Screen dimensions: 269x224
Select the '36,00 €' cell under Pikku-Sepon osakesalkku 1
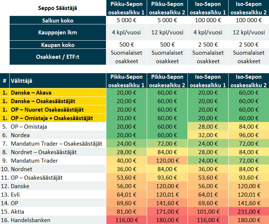(x=127, y=169)
